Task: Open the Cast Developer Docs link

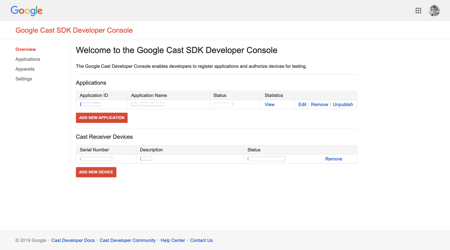Action: [x=73, y=240]
